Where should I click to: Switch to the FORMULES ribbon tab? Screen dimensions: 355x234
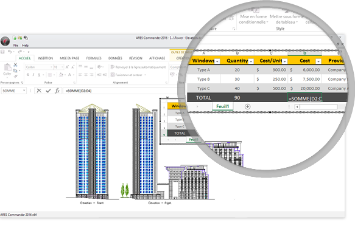[94, 58]
